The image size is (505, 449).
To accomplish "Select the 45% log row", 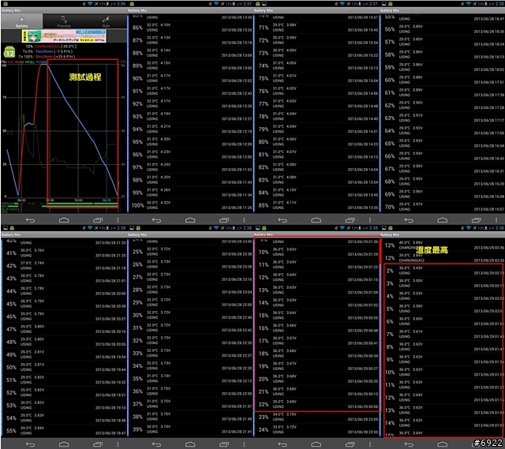I will [x=65, y=304].
